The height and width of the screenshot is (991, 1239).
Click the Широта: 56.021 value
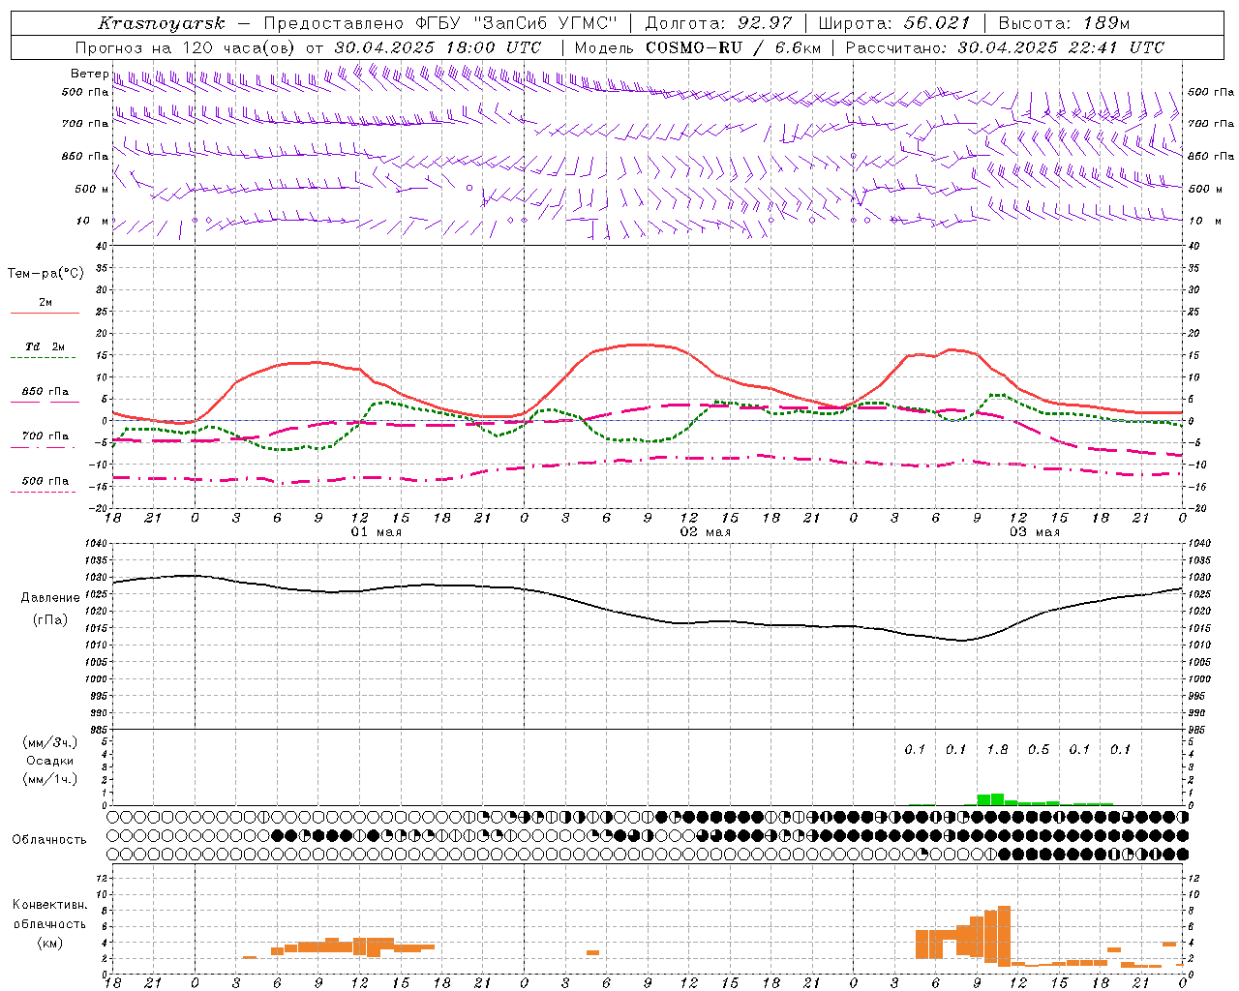[894, 23]
